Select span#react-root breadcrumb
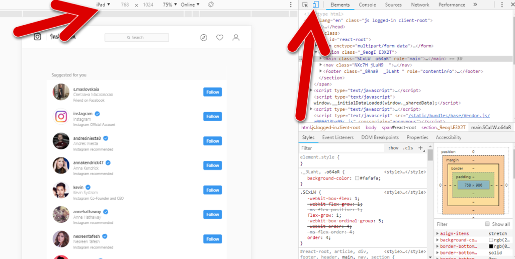515x259 pixels. (x=399, y=127)
